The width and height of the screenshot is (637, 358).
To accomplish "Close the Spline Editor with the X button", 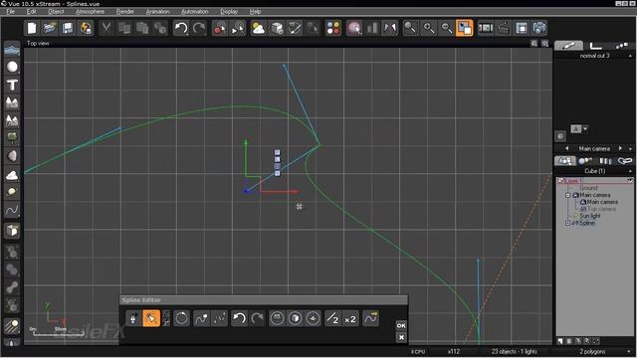I will (401, 338).
